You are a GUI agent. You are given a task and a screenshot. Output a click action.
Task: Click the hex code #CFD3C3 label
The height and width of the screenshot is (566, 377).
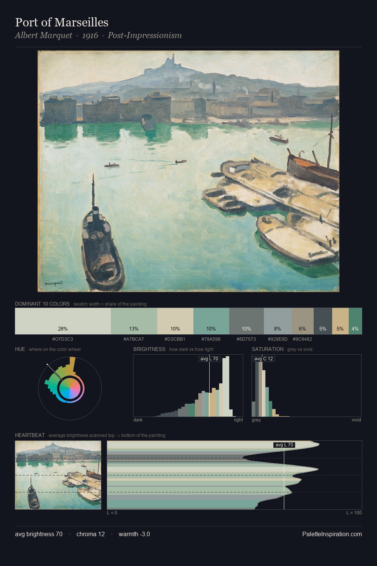click(63, 339)
